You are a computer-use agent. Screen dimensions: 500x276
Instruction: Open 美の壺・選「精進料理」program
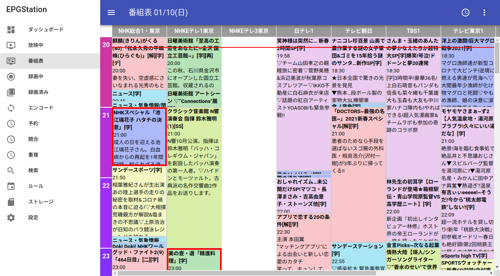pyautogui.click(x=194, y=260)
